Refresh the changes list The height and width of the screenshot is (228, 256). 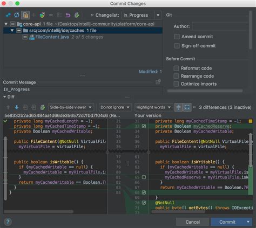17,15
